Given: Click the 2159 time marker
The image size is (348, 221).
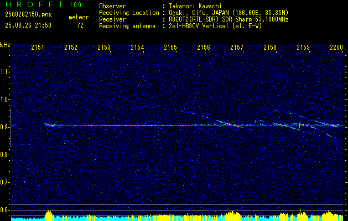Looking at the screenshot, I should 303,48.
